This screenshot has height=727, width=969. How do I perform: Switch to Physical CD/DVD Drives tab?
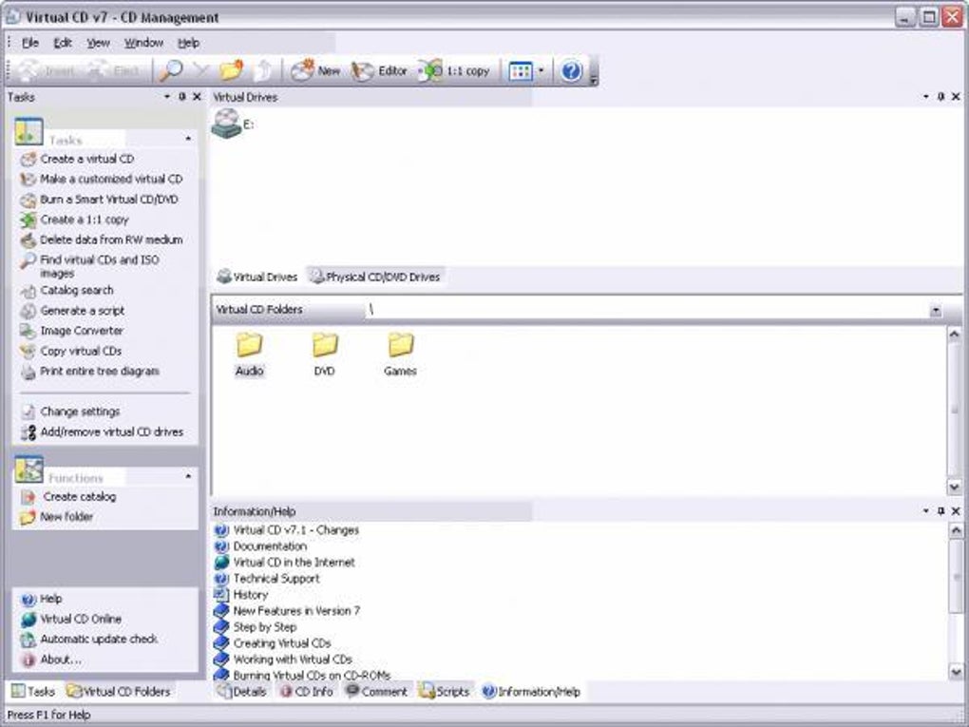[x=375, y=277]
